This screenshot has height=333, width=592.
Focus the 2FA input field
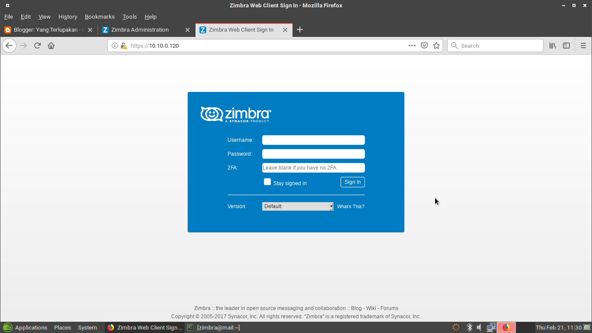tap(313, 168)
